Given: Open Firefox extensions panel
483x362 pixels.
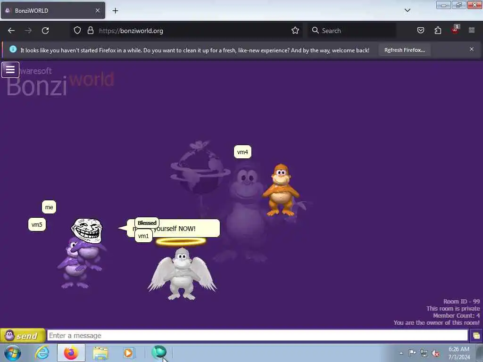Looking at the screenshot, I should 438,31.
